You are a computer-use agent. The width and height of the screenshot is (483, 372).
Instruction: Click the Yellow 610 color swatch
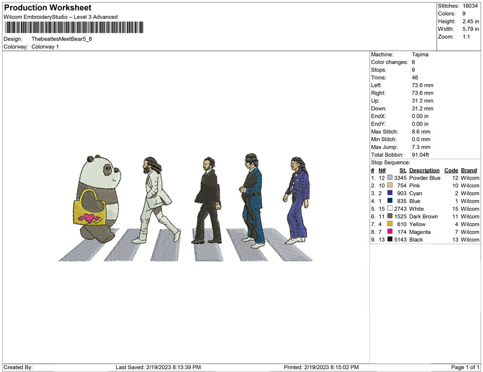(390, 224)
